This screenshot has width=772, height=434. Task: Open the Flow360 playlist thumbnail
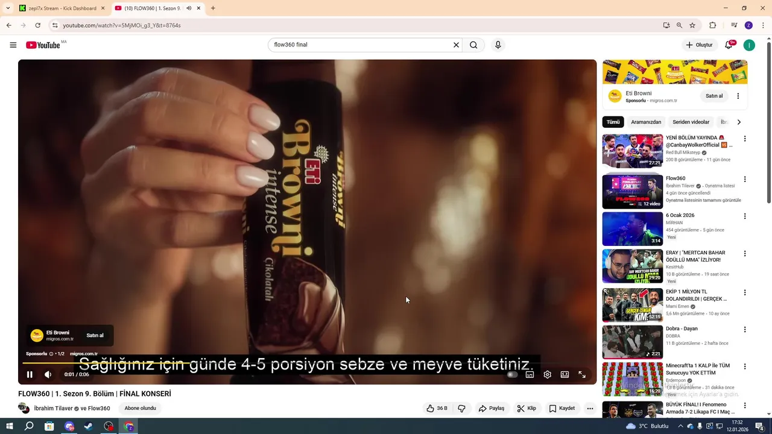(x=632, y=192)
